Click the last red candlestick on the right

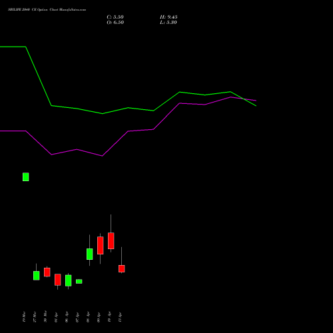[122, 268]
